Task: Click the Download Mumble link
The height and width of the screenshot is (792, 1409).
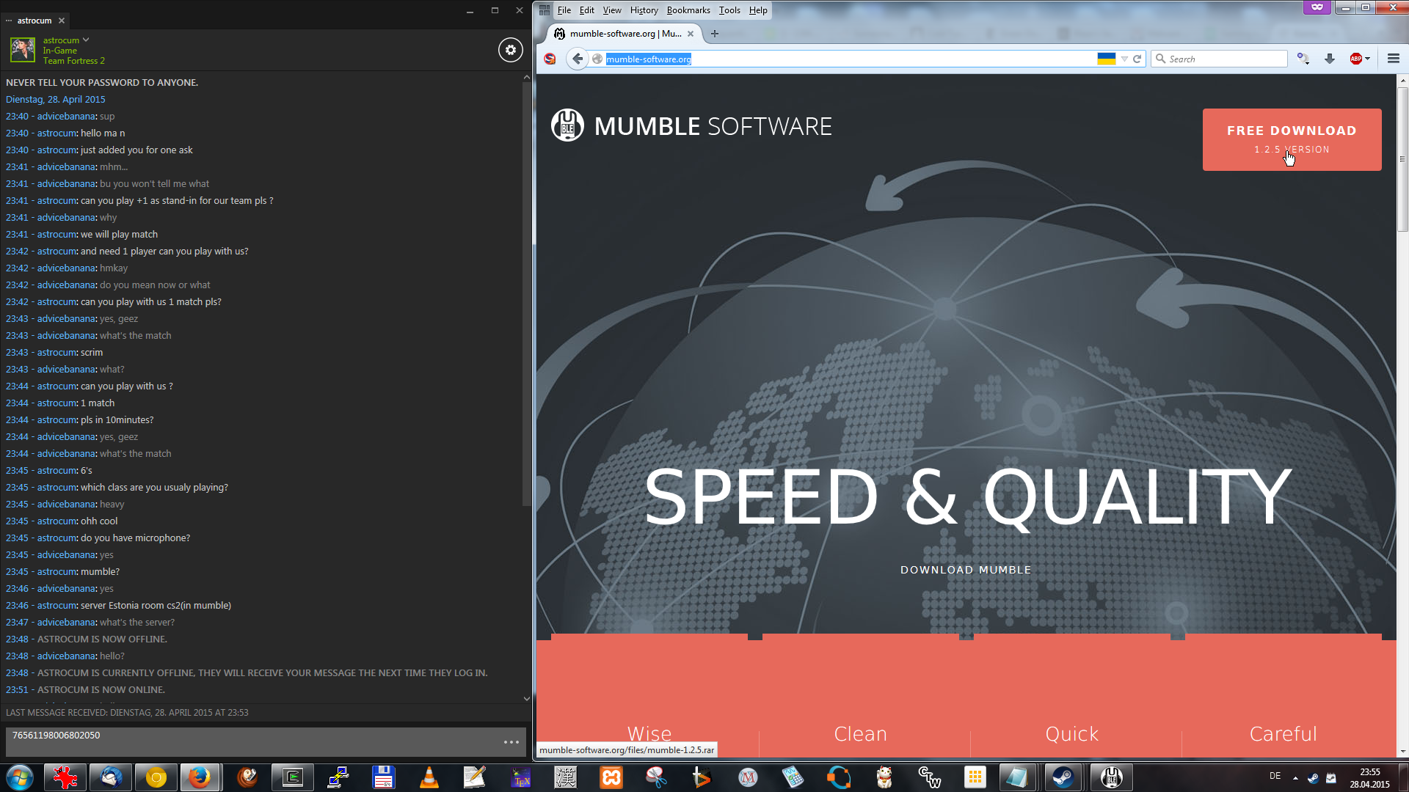Action: point(965,570)
